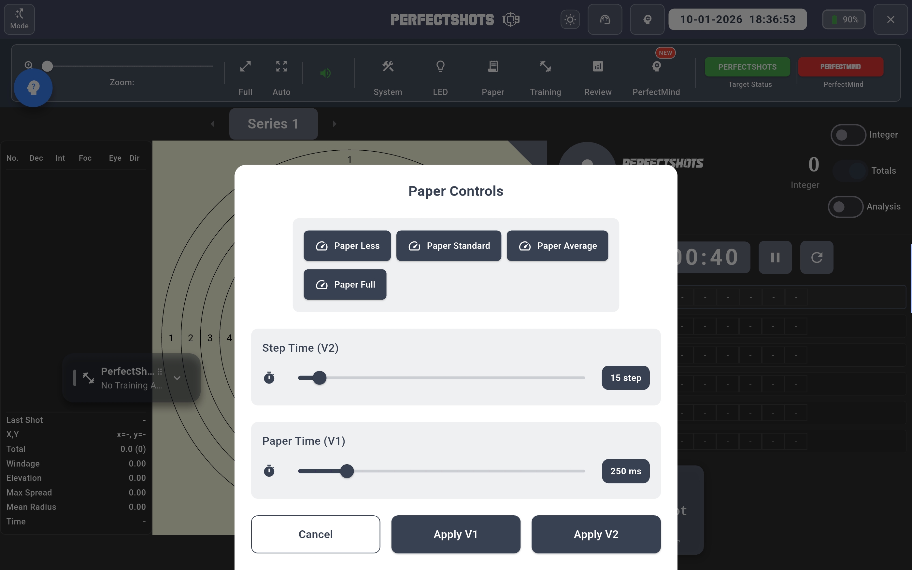This screenshot has height=570, width=912.
Task: Enable the Analysis switch
Action: pos(845,207)
